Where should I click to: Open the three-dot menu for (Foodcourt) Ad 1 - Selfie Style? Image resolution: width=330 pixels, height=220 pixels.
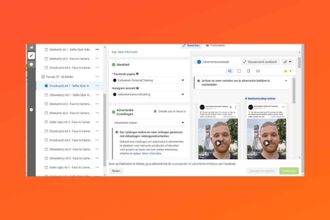97,86
